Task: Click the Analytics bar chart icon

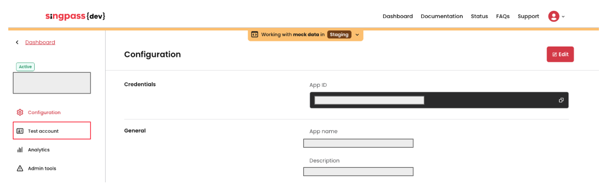Action: click(20, 150)
